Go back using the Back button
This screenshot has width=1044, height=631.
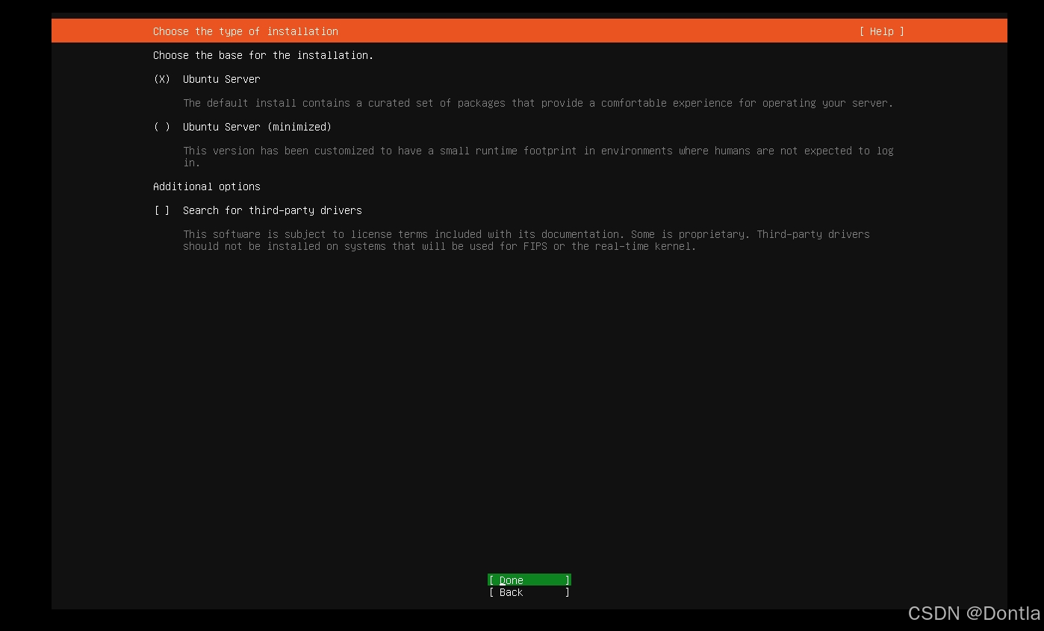pyautogui.click(x=529, y=592)
